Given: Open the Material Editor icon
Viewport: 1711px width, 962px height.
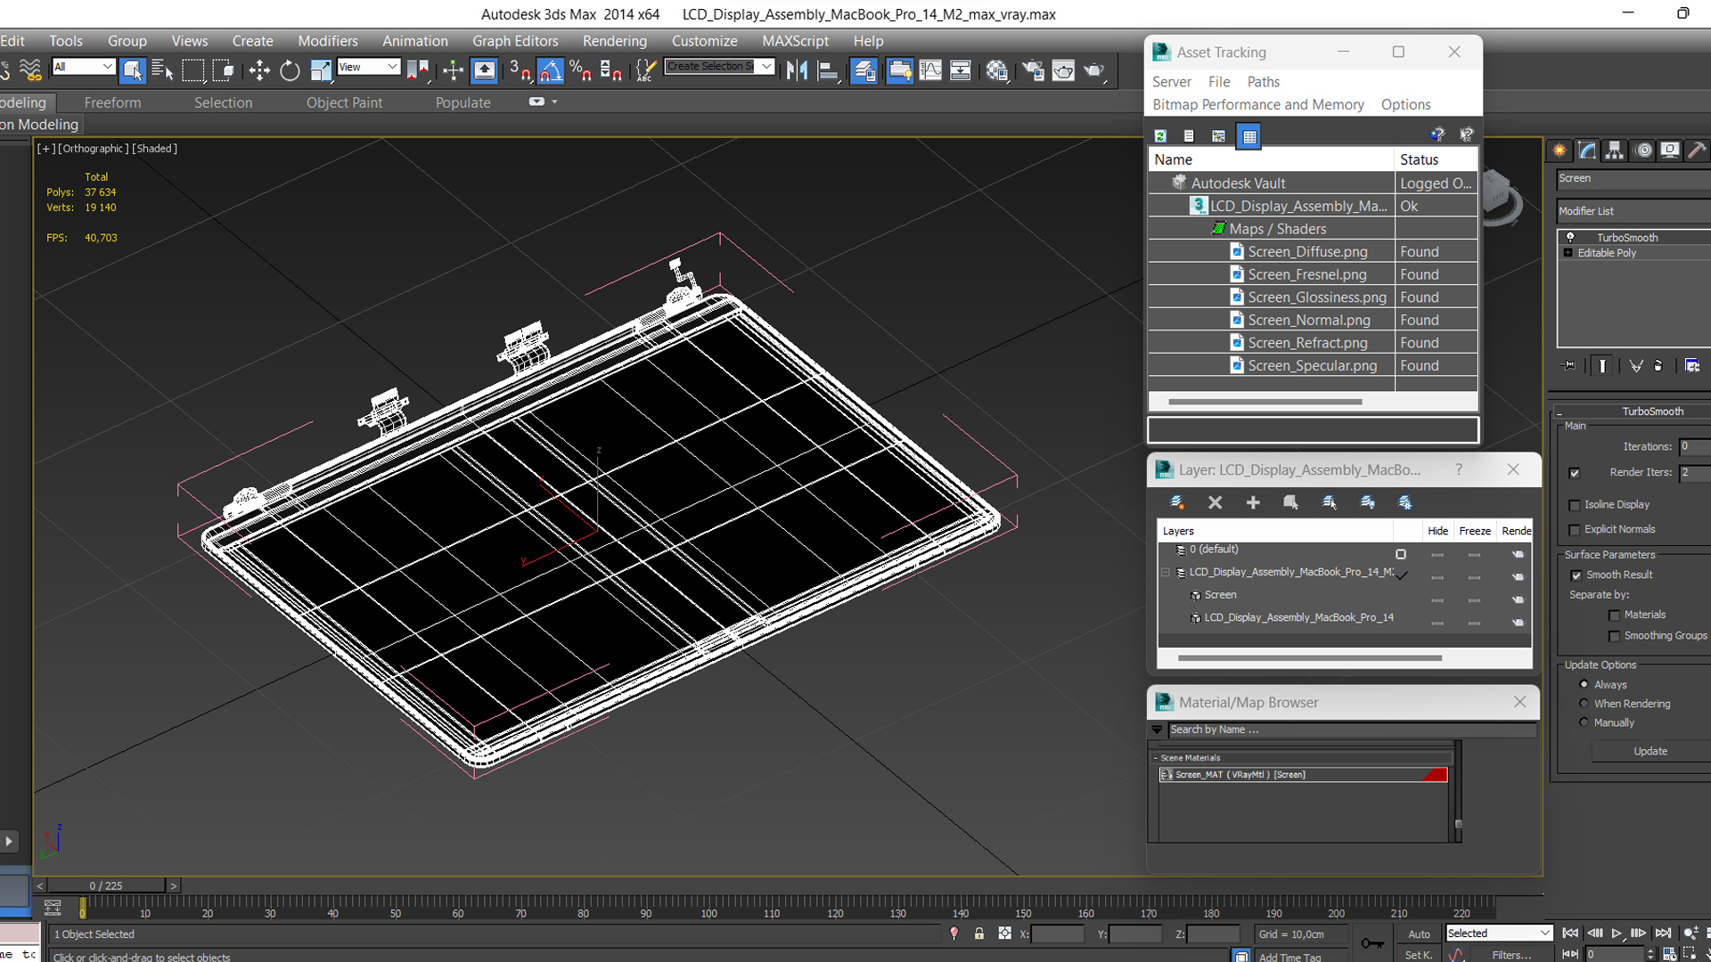Looking at the screenshot, I should point(996,69).
